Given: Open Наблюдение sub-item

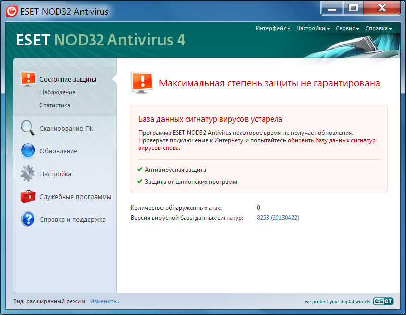Looking at the screenshot, I should coord(58,92).
